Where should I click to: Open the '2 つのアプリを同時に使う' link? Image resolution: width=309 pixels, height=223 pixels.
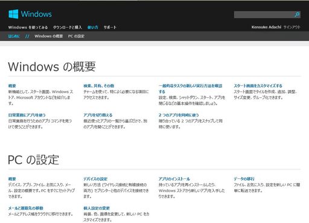[179, 115]
